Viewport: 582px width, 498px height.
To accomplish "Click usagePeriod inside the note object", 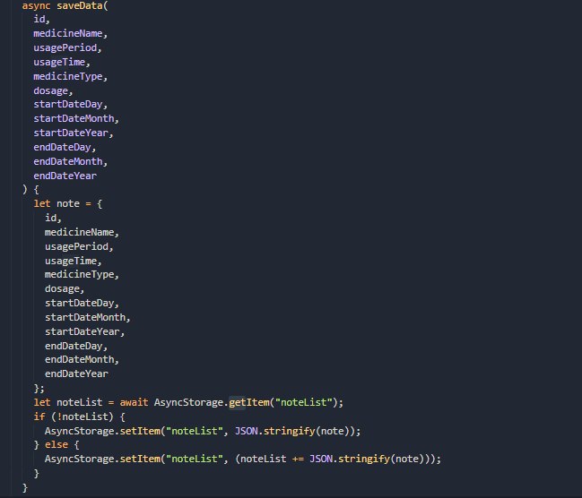I will [76, 246].
